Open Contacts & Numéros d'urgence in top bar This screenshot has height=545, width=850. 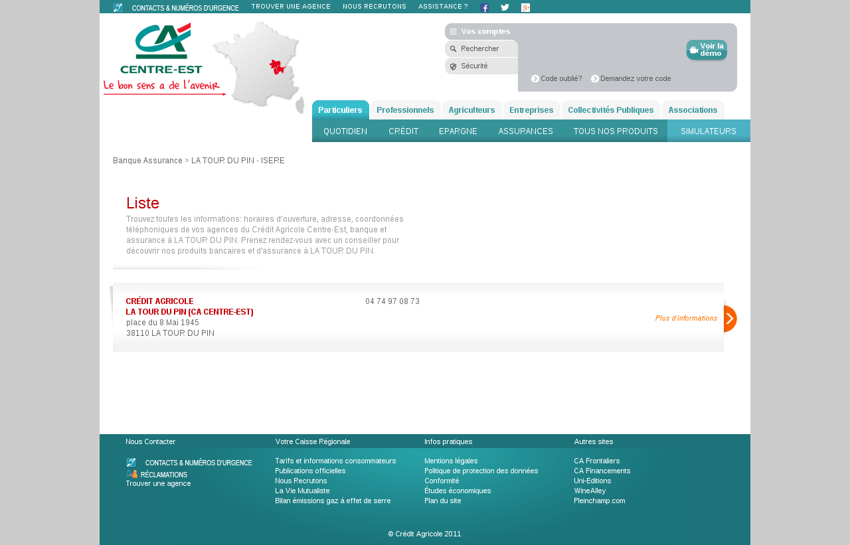tap(185, 8)
